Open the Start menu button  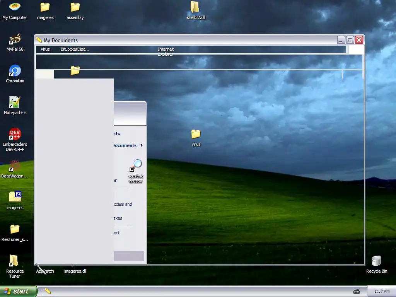point(19,291)
